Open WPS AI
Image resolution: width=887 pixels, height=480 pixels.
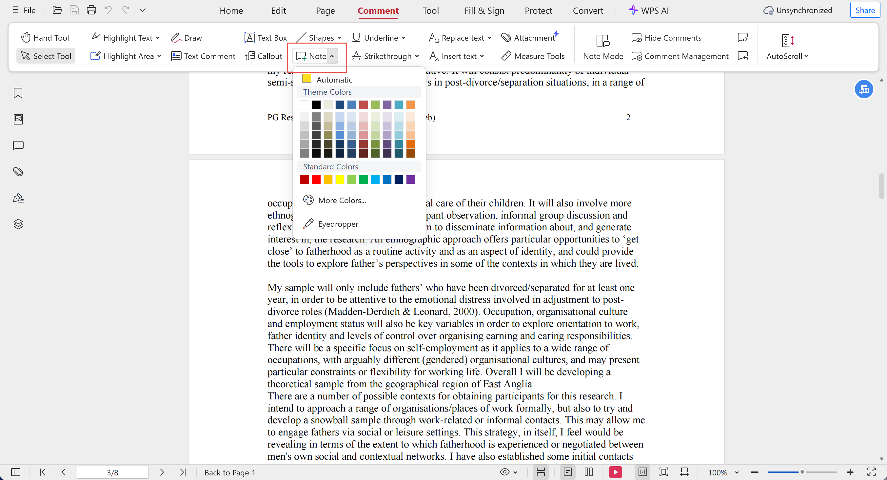[648, 10]
